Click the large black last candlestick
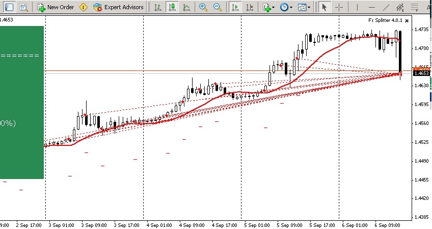Image resolution: width=432 pixels, height=229 pixels. (x=400, y=53)
